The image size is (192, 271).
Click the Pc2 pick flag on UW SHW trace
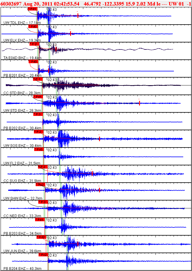tap(40, 185)
